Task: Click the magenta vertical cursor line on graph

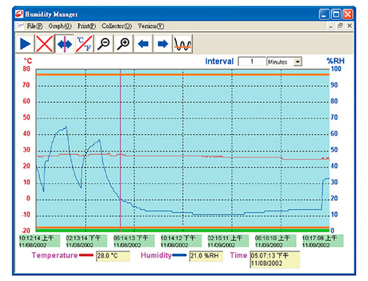Action: (121, 151)
